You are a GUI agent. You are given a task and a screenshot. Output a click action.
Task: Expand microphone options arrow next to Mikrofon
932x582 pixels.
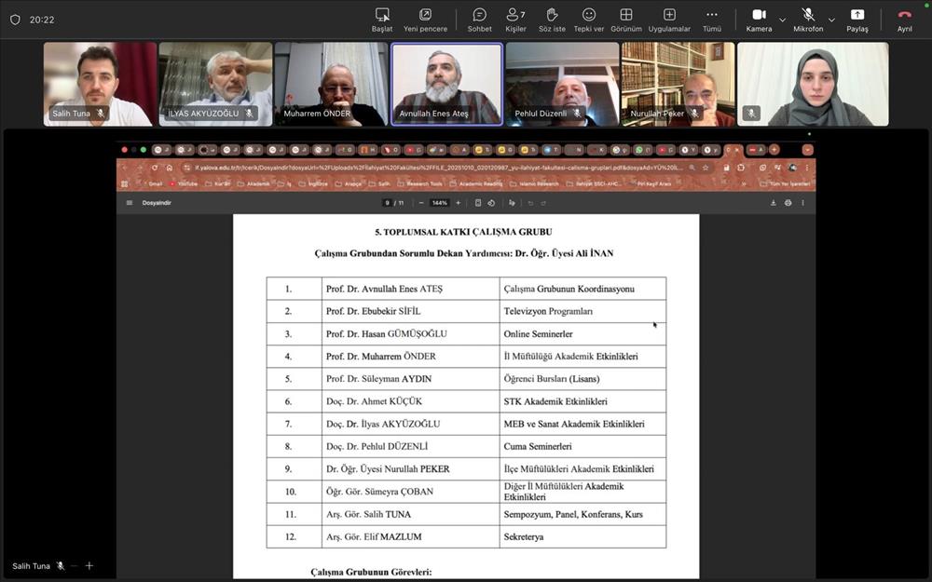831,20
